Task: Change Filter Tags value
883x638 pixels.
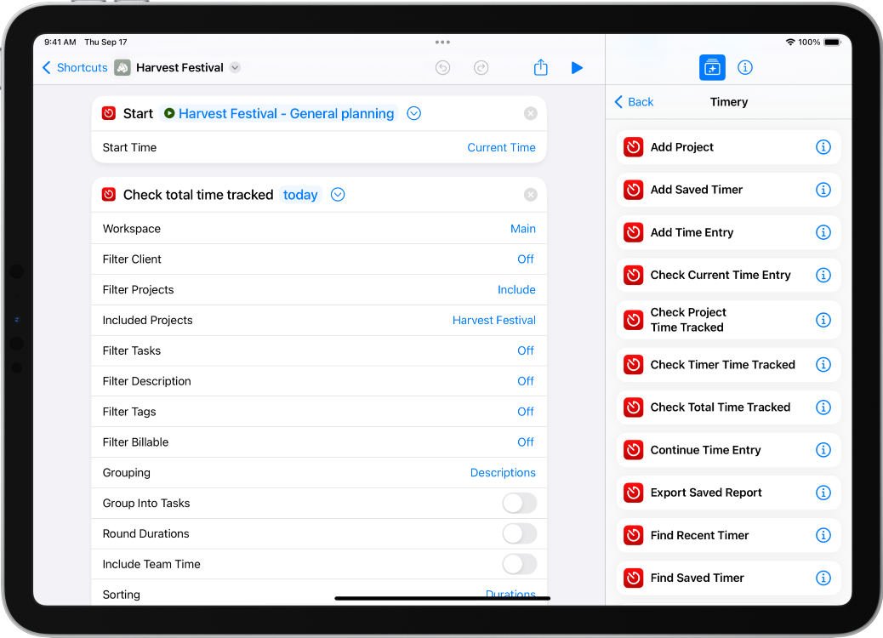Action: pos(526,412)
